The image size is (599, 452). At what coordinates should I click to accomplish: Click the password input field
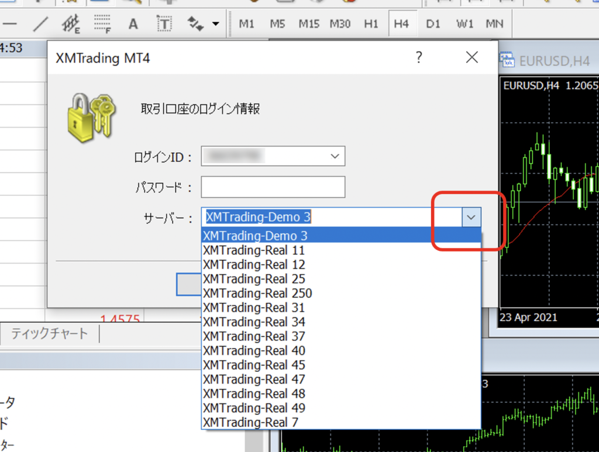(x=273, y=187)
